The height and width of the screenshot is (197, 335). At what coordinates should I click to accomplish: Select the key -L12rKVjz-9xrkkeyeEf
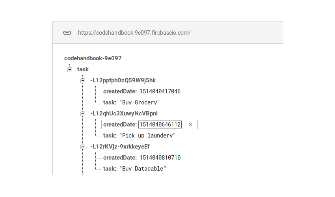(x=120, y=147)
